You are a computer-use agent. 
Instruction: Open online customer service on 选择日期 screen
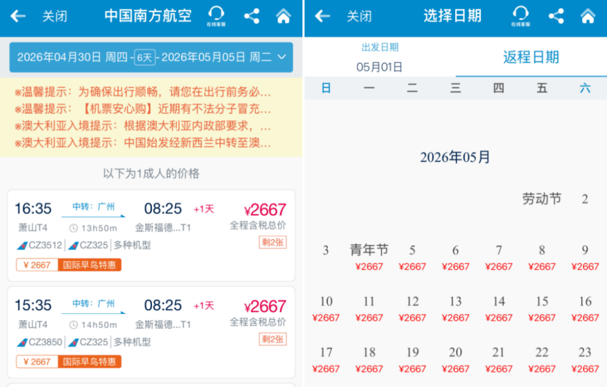[520, 16]
